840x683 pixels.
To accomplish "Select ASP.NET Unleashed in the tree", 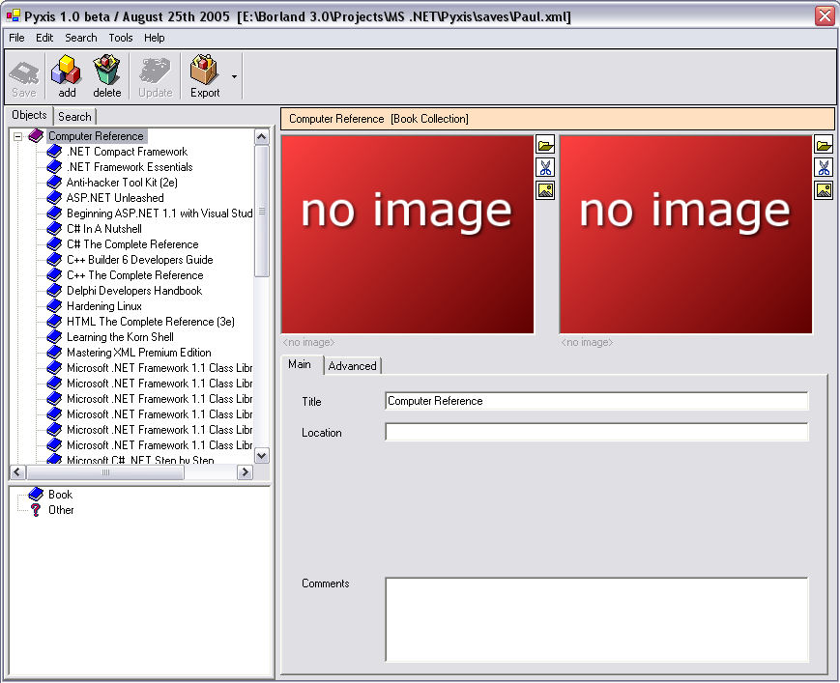I will 115,198.
